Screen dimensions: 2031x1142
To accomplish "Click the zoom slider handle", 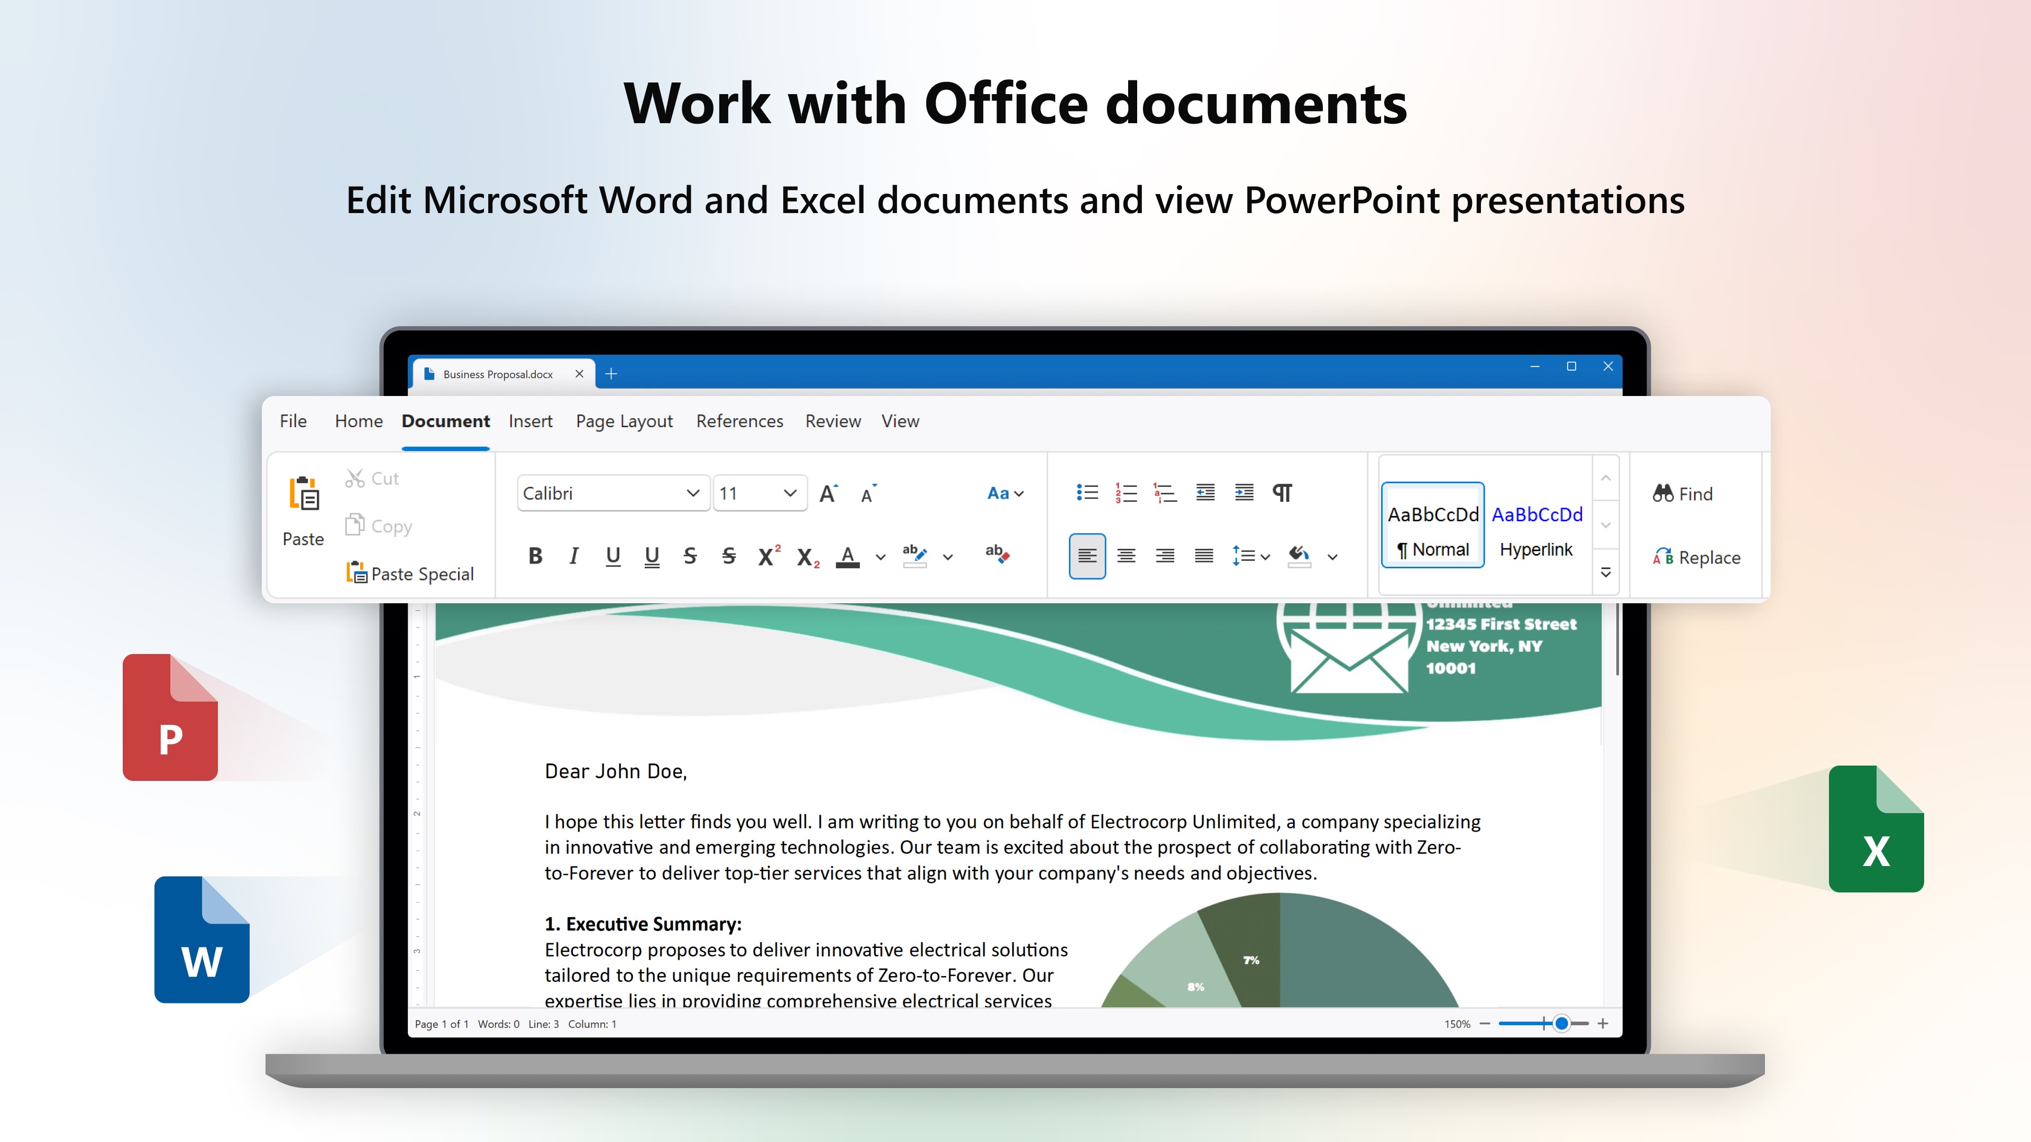I will pyautogui.click(x=1561, y=1024).
